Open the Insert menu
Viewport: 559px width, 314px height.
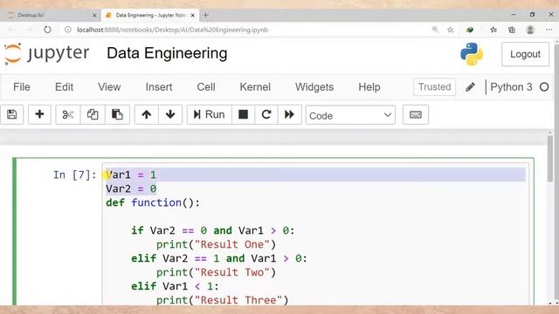click(159, 87)
